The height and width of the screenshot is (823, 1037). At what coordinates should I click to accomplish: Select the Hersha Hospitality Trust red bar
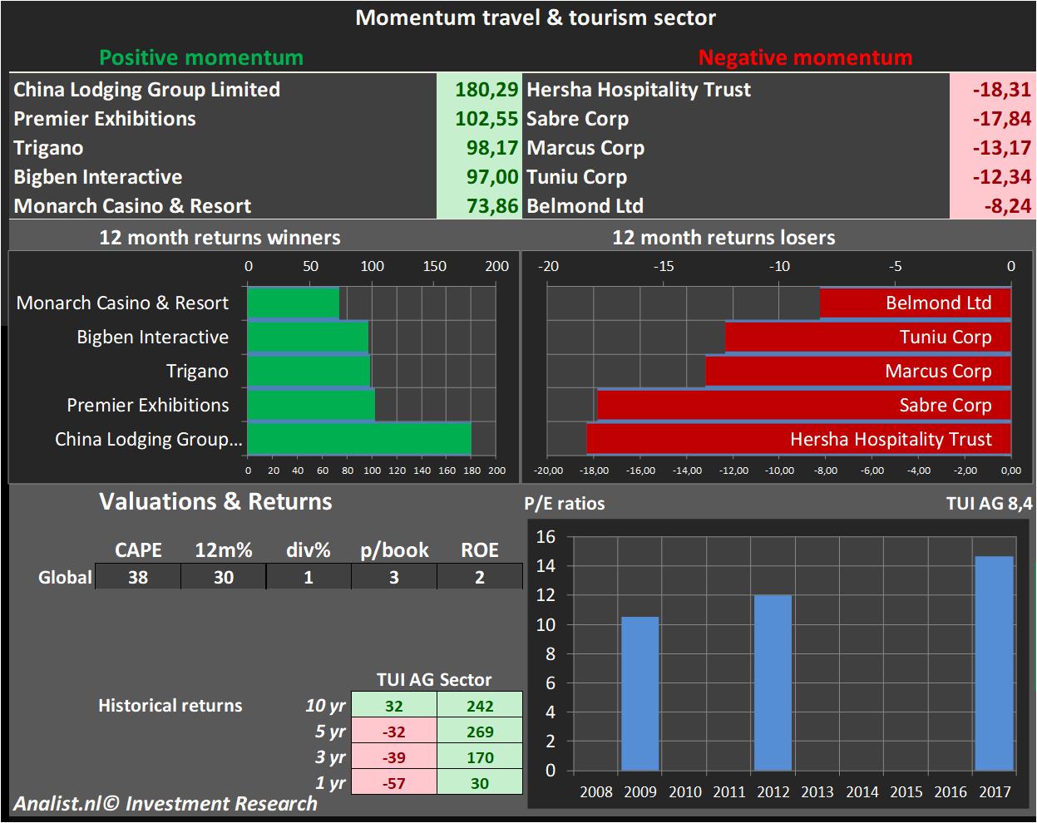coord(798,439)
